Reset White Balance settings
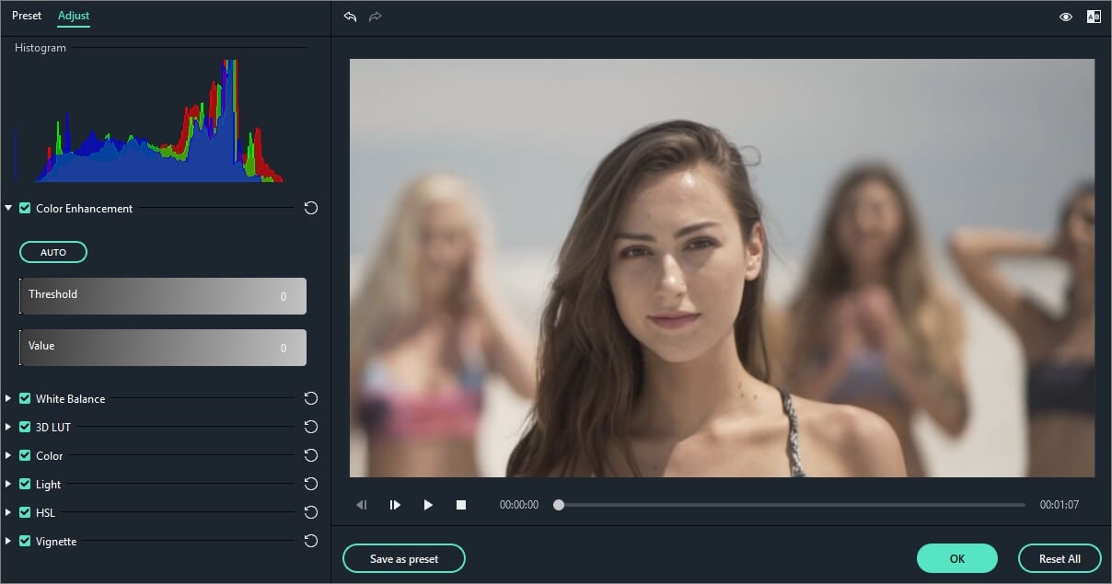Viewport: 1112px width, 584px height. pyautogui.click(x=311, y=398)
